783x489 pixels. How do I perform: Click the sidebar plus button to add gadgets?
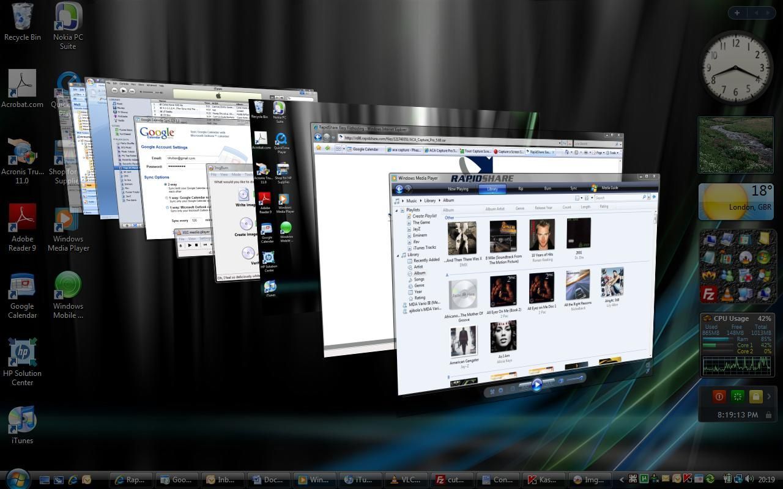tap(737, 13)
